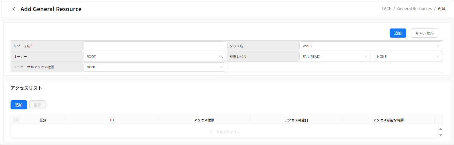Open the NONE dropdown beside FAIL(READ)
The image size is (454, 145).
[408, 56]
